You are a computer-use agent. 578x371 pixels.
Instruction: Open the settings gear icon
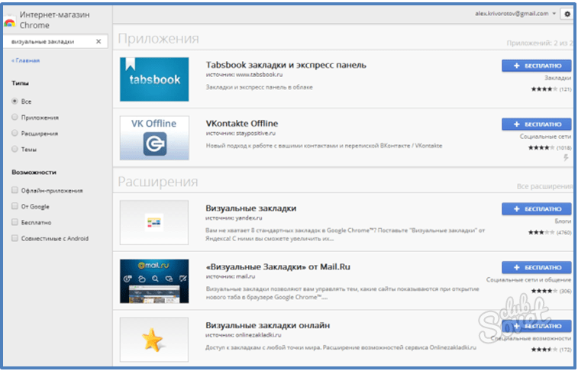click(567, 14)
